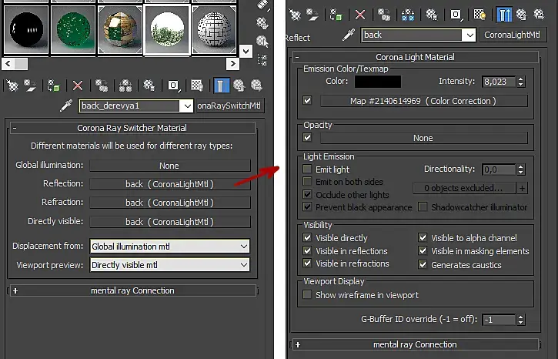Click red X reset icon in Light Material panel

tap(360, 15)
